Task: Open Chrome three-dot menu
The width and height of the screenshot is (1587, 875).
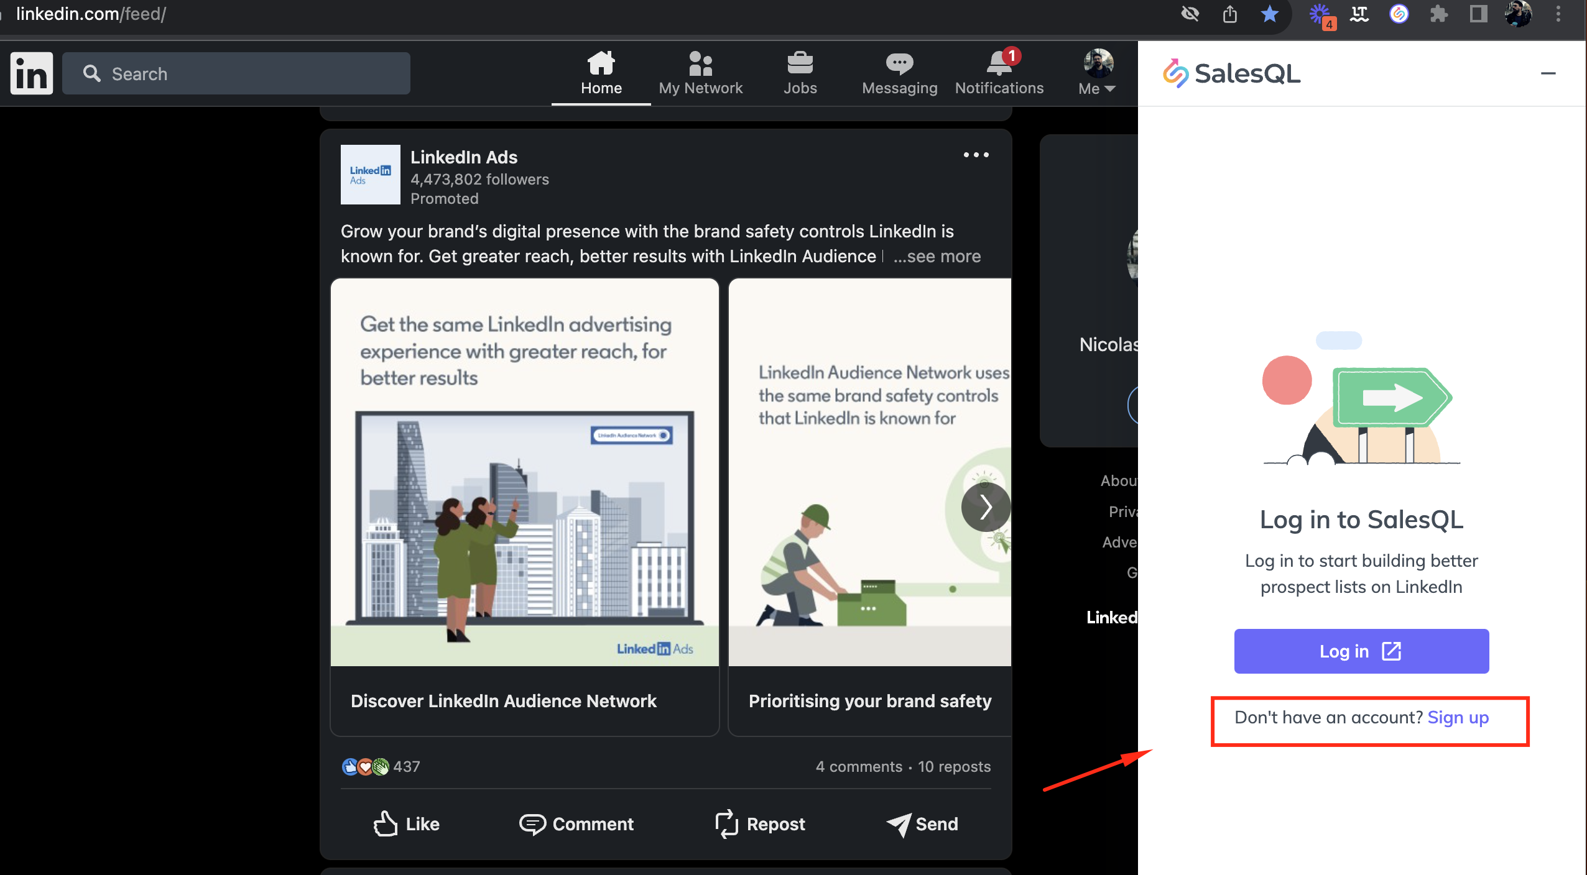Action: pos(1558,14)
